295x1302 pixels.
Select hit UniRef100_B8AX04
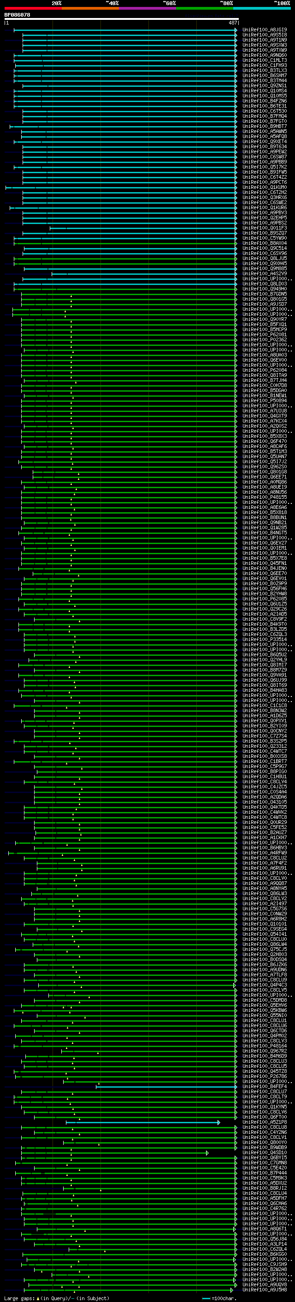tap(265, 243)
